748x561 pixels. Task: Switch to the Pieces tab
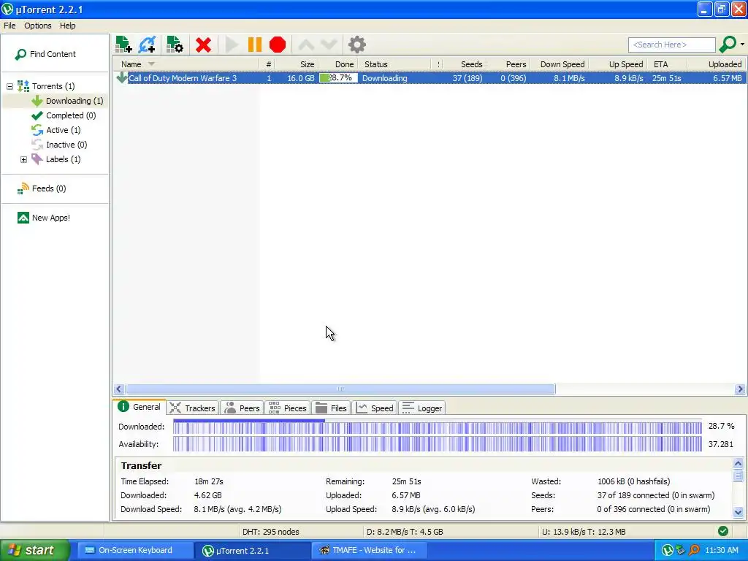coord(288,408)
